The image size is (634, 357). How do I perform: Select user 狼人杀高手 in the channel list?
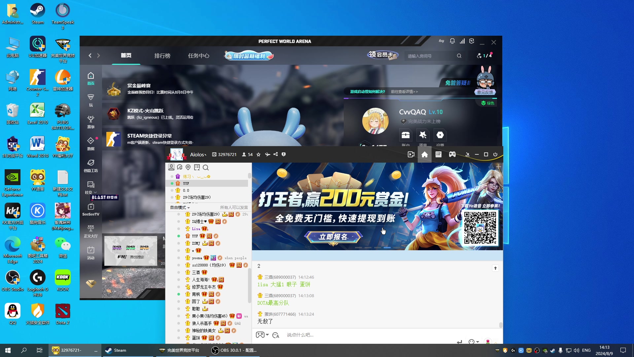coord(202,323)
